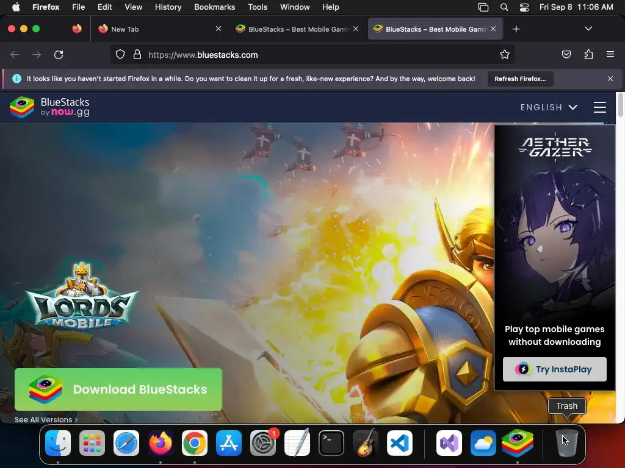Open TextEdit from the dock
Viewport: 625px width, 468px height.
tap(297, 443)
